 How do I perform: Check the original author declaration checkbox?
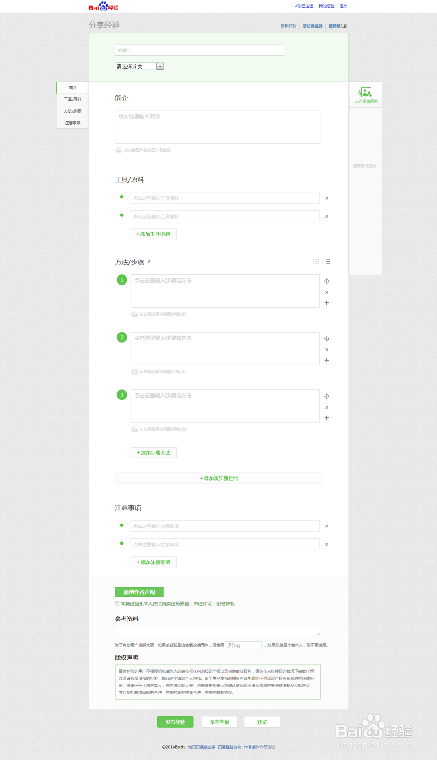[117, 604]
